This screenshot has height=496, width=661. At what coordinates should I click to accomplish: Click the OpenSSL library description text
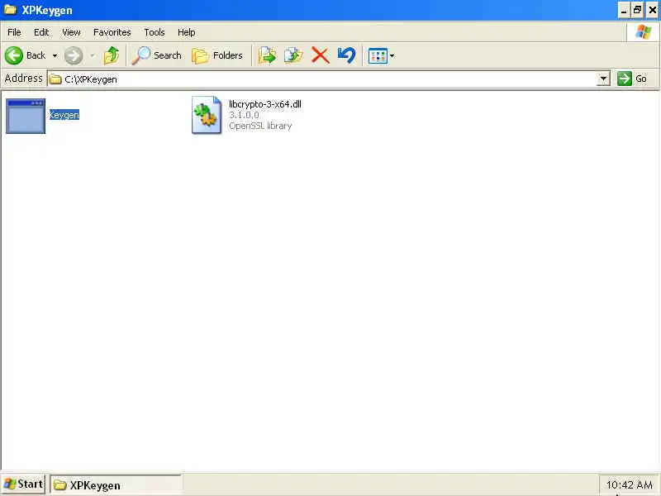260,126
